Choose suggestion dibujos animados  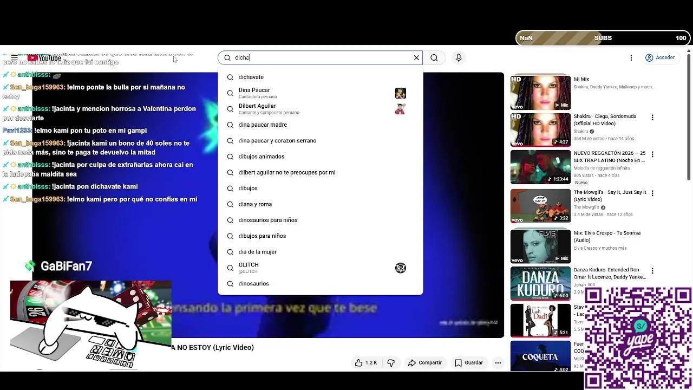pos(320,157)
